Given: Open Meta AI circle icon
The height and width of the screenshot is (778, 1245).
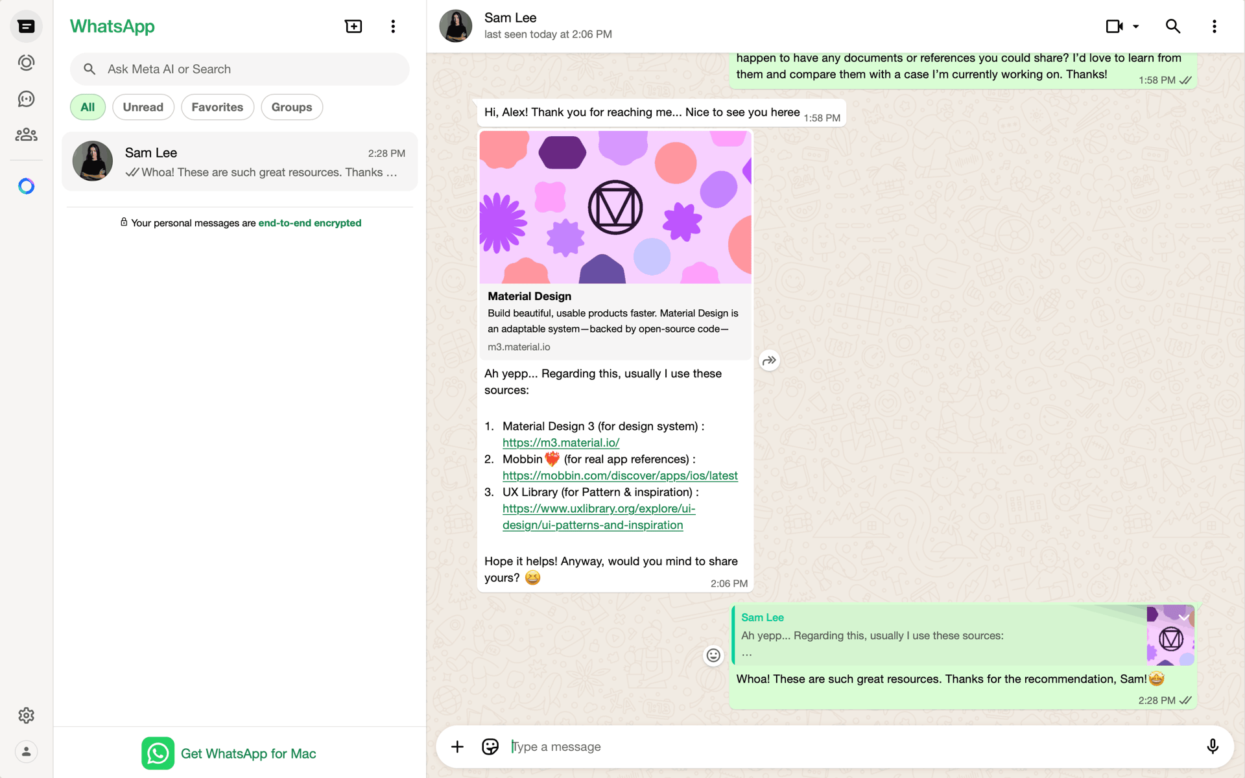Looking at the screenshot, I should coord(26,186).
